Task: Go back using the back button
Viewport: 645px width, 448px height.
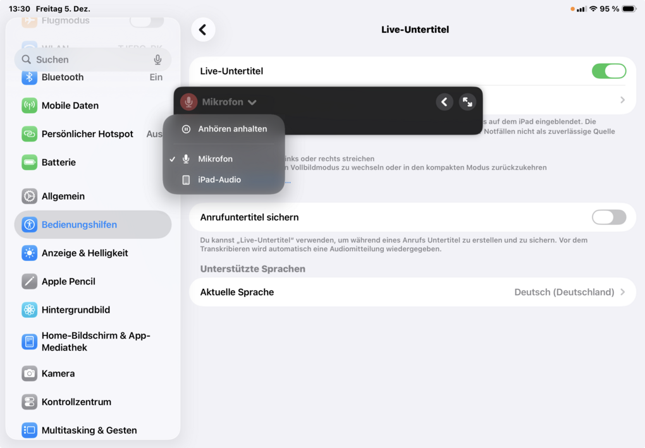Action: [203, 30]
